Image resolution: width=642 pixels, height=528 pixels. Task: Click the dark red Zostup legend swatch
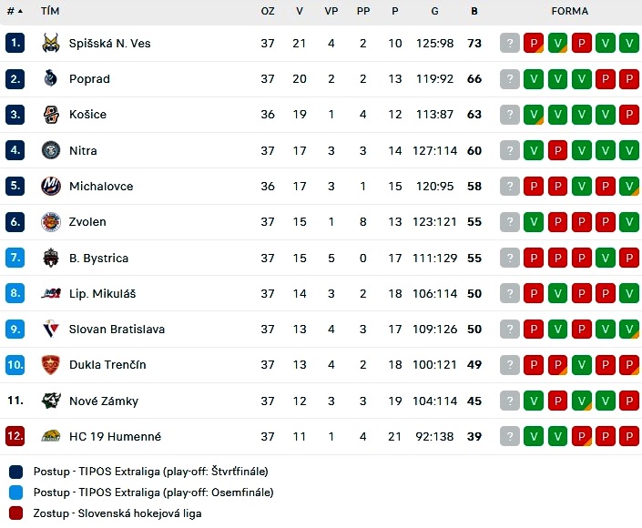tap(15, 513)
